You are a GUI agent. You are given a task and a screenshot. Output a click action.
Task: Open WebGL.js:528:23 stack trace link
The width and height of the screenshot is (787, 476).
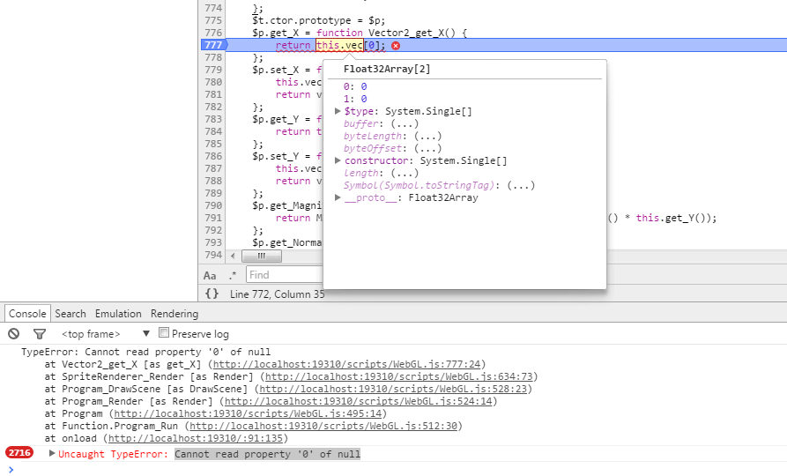pos(393,389)
